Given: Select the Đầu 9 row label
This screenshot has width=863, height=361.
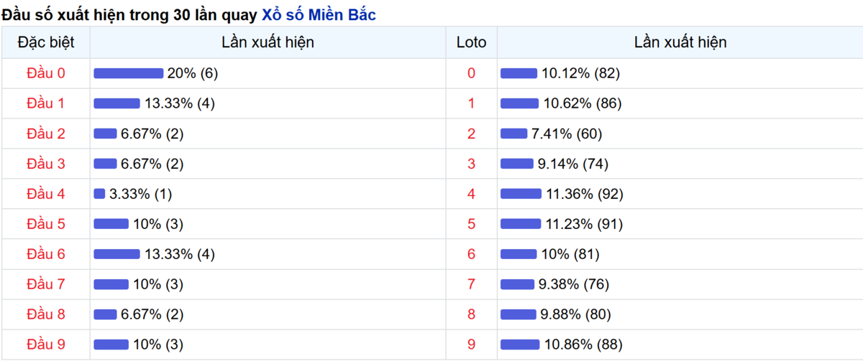Looking at the screenshot, I should [46, 344].
